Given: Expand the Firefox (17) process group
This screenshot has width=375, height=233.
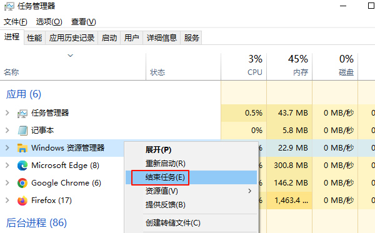Looking at the screenshot, I should tap(7, 201).
